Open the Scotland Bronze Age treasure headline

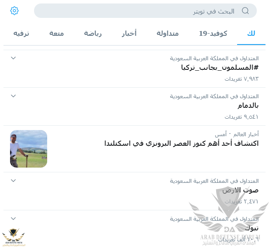[x=181, y=143]
